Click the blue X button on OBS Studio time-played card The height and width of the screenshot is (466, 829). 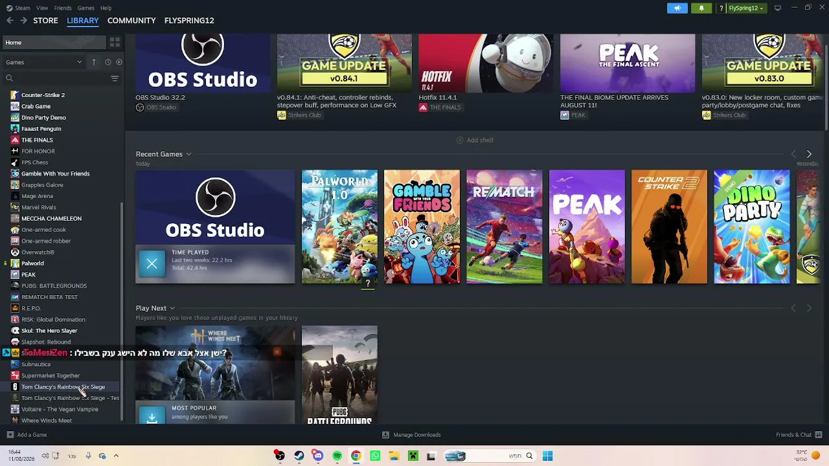[152, 264]
